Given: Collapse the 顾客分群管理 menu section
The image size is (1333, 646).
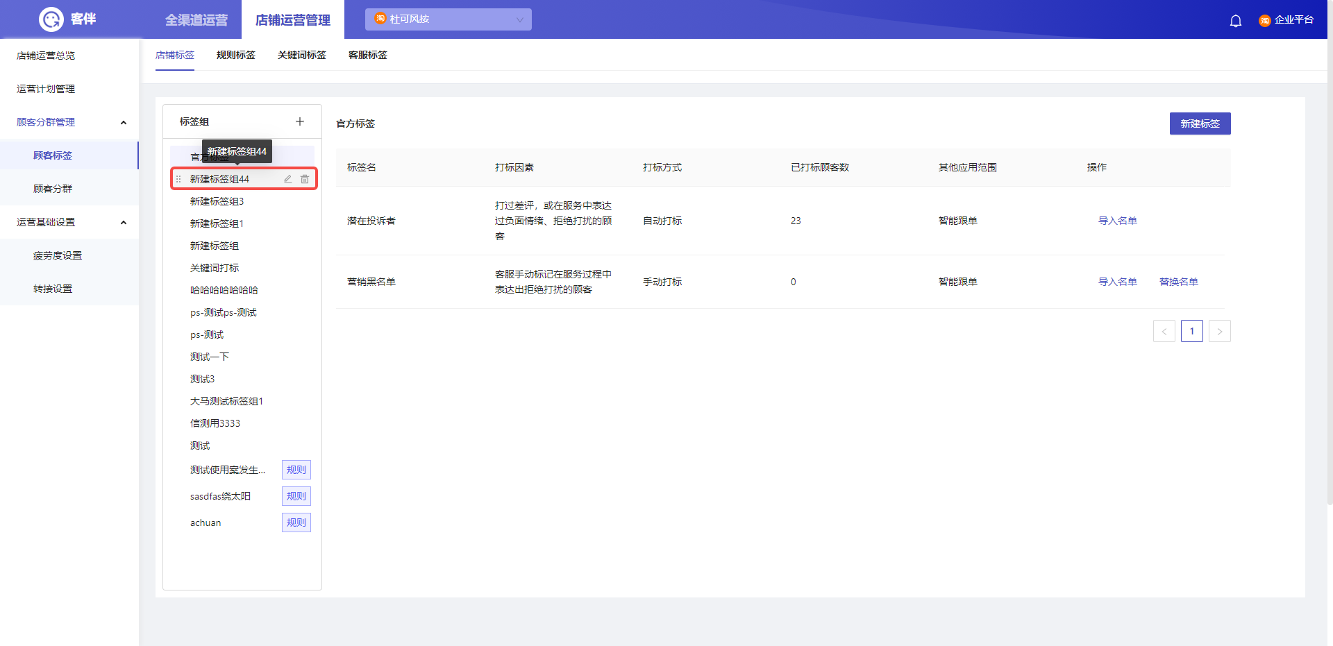Looking at the screenshot, I should click(124, 123).
